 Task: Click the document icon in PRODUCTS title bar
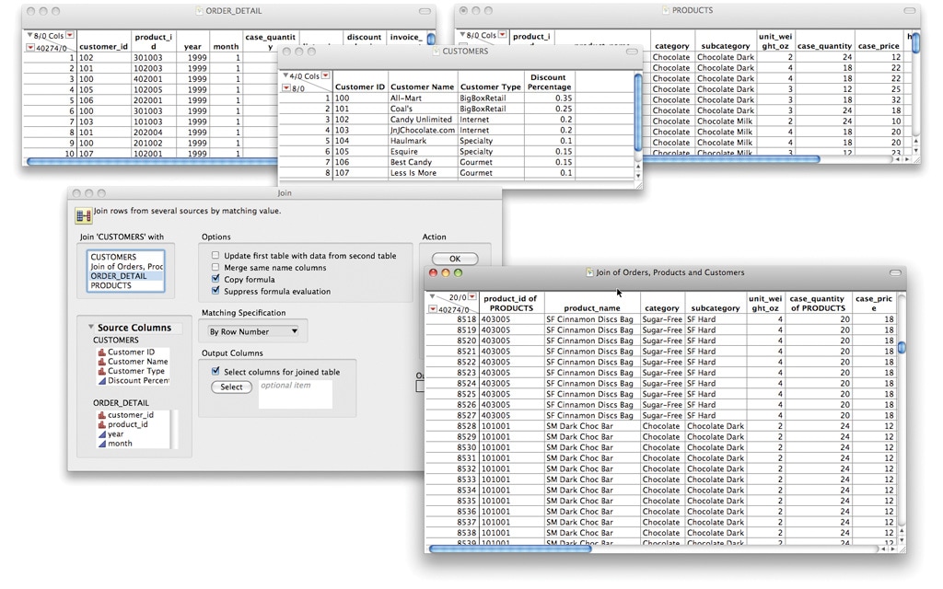[x=666, y=10]
